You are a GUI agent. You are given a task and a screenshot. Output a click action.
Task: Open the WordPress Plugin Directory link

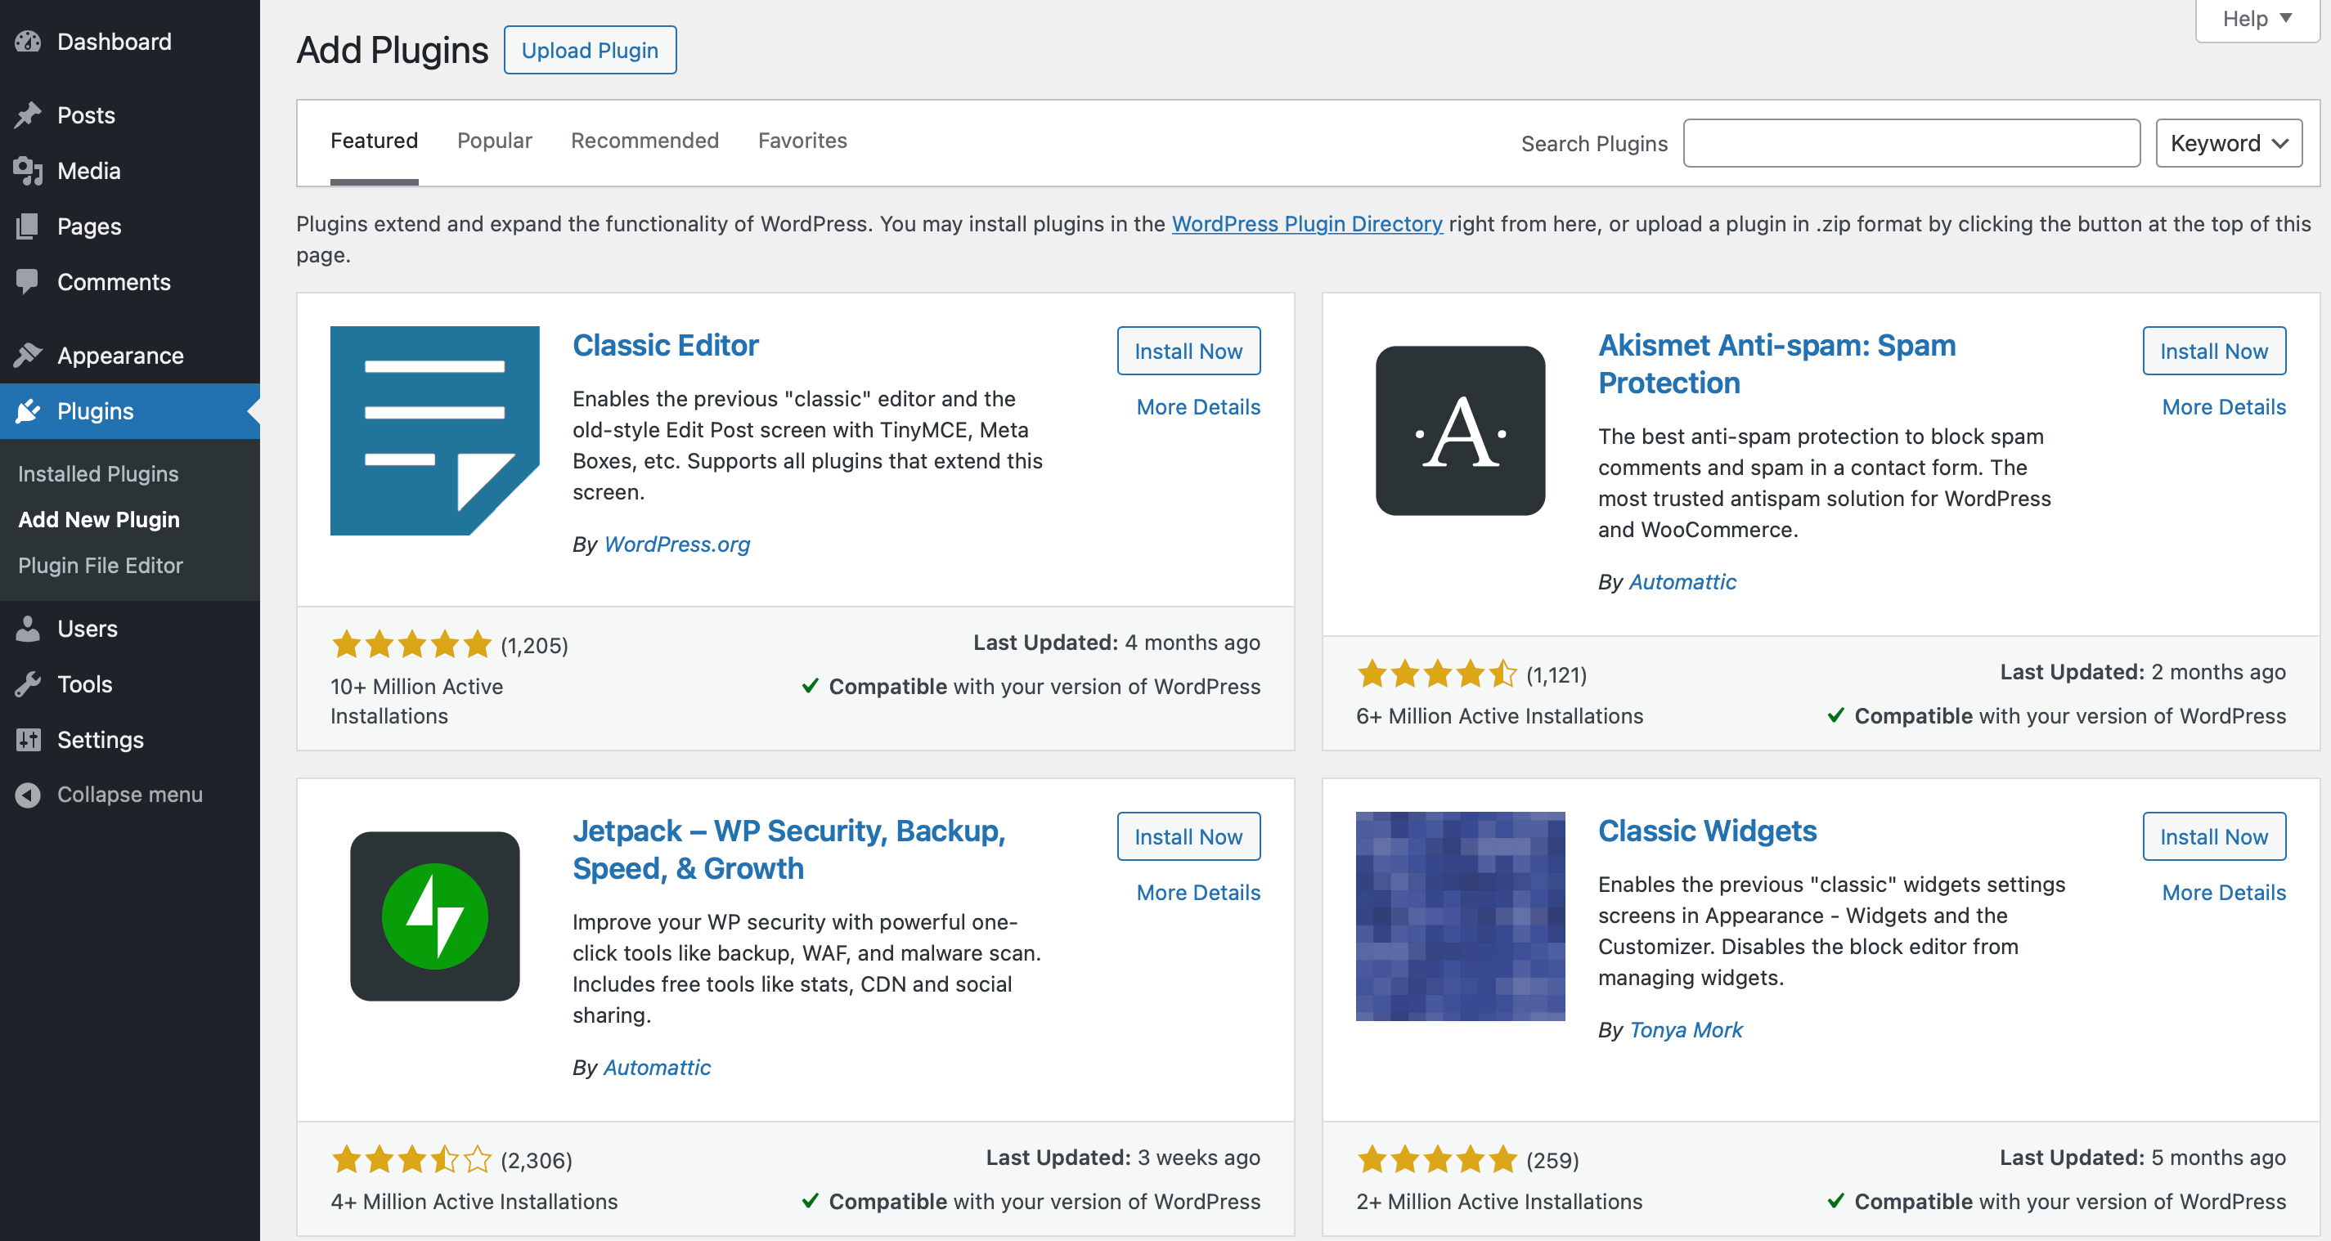(1307, 223)
